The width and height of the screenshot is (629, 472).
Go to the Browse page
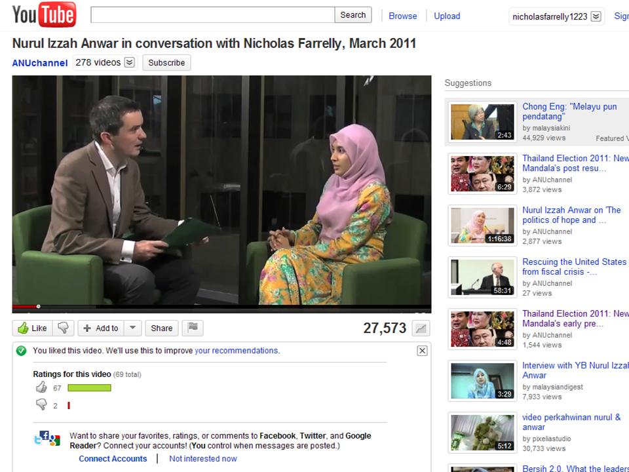tap(402, 16)
